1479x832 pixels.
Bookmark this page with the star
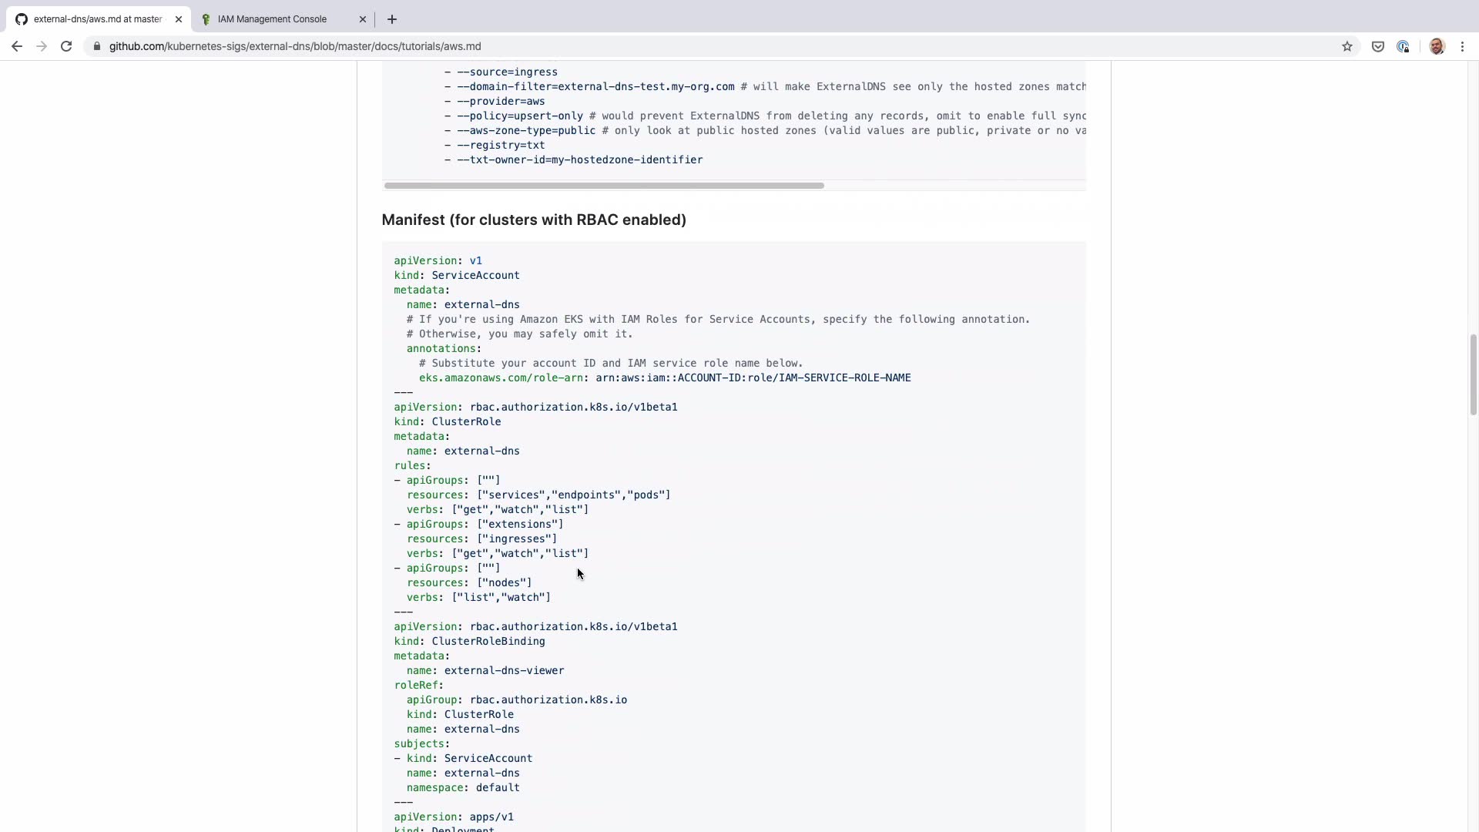click(1347, 46)
